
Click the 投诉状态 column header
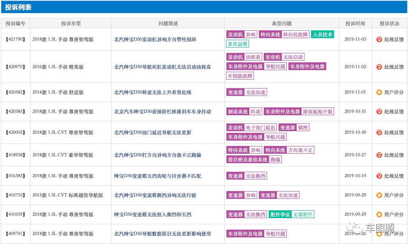[390, 23]
